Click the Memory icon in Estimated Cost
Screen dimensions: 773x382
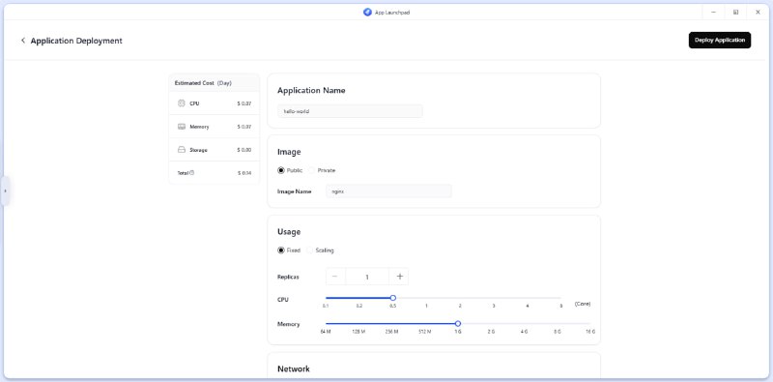coord(181,127)
